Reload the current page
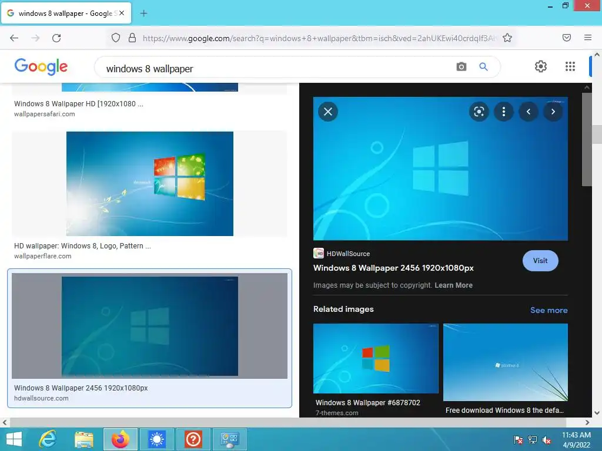The height and width of the screenshot is (451, 602). click(56, 38)
